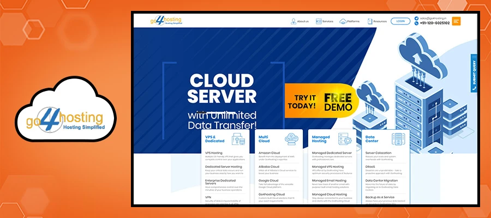Click the VPS & Dedicated card heading
The image size is (491, 218).
point(215,139)
